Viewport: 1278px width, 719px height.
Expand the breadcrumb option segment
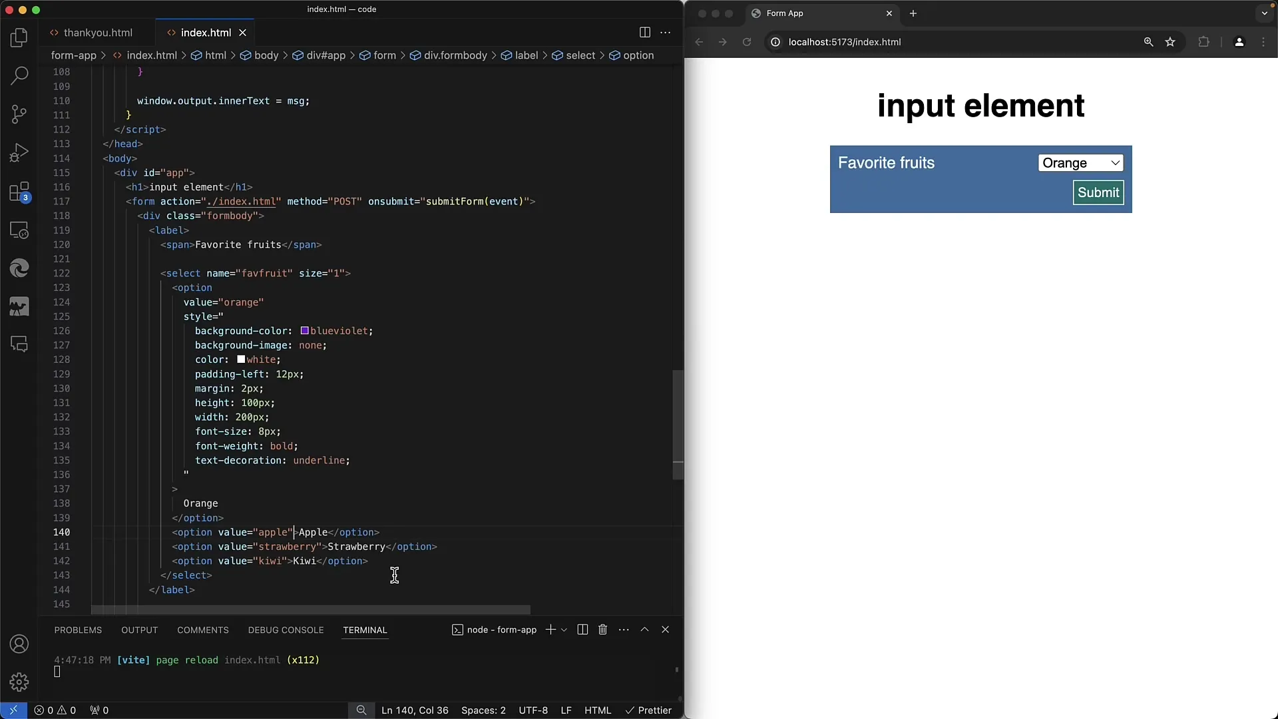coord(638,55)
